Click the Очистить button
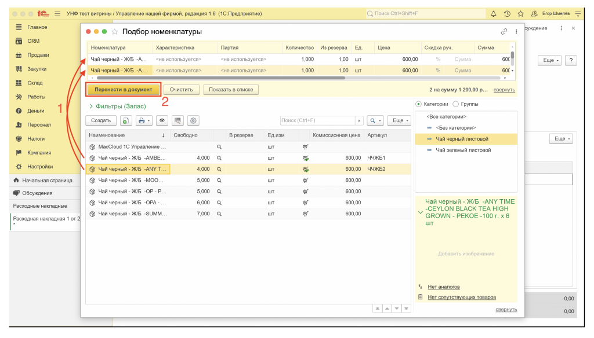 click(x=181, y=90)
